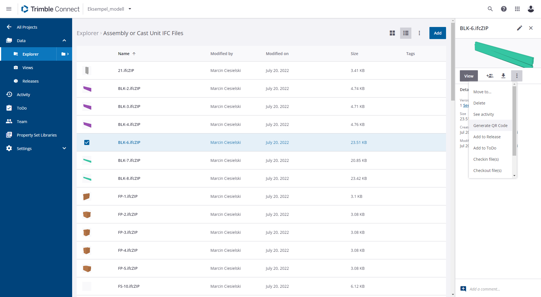Open the search magnifier icon
Image resolution: width=541 pixels, height=297 pixels.
tap(490, 9)
